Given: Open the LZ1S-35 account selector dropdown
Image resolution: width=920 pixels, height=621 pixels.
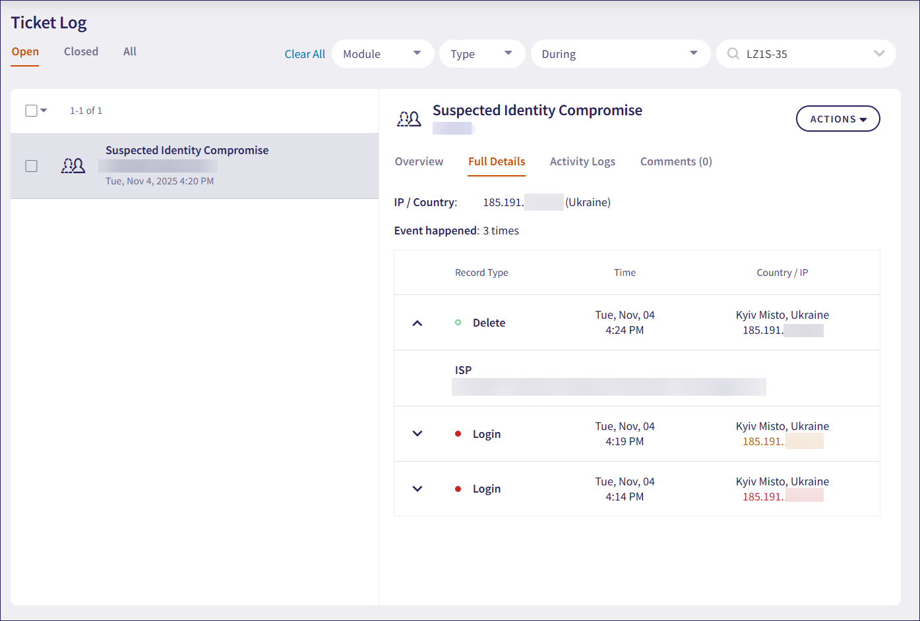Looking at the screenshot, I should pos(880,53).
